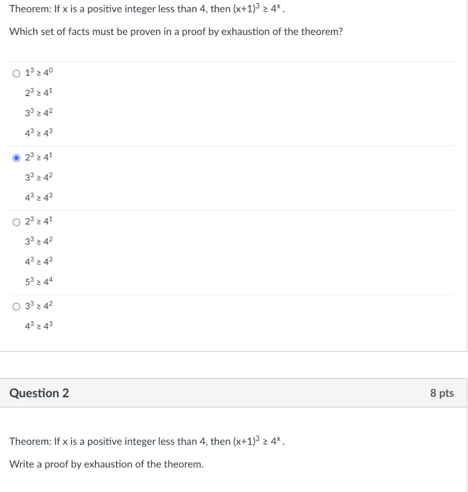This screenshot has width=468, height=492.
Task: Select the radio option starting with 1³ ≥ 4⁰
Action: [17, 74]
